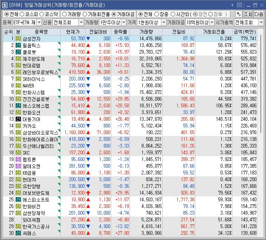
Task: Click the 'm' pin icon in title bar
Action: pyautogui.click(x=239, y=5)
